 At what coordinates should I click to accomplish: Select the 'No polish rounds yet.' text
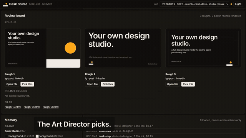point(17,96)
